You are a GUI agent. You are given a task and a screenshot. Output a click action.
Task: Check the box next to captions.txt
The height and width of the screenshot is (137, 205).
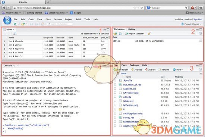pos(115,89)
